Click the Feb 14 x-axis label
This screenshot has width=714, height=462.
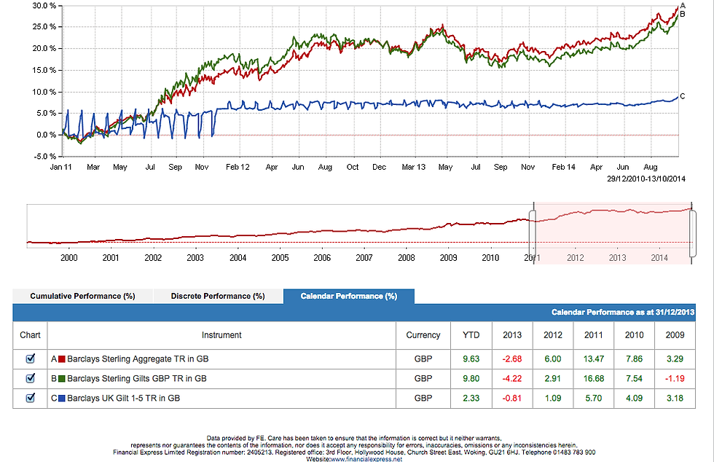click(564, 167)
